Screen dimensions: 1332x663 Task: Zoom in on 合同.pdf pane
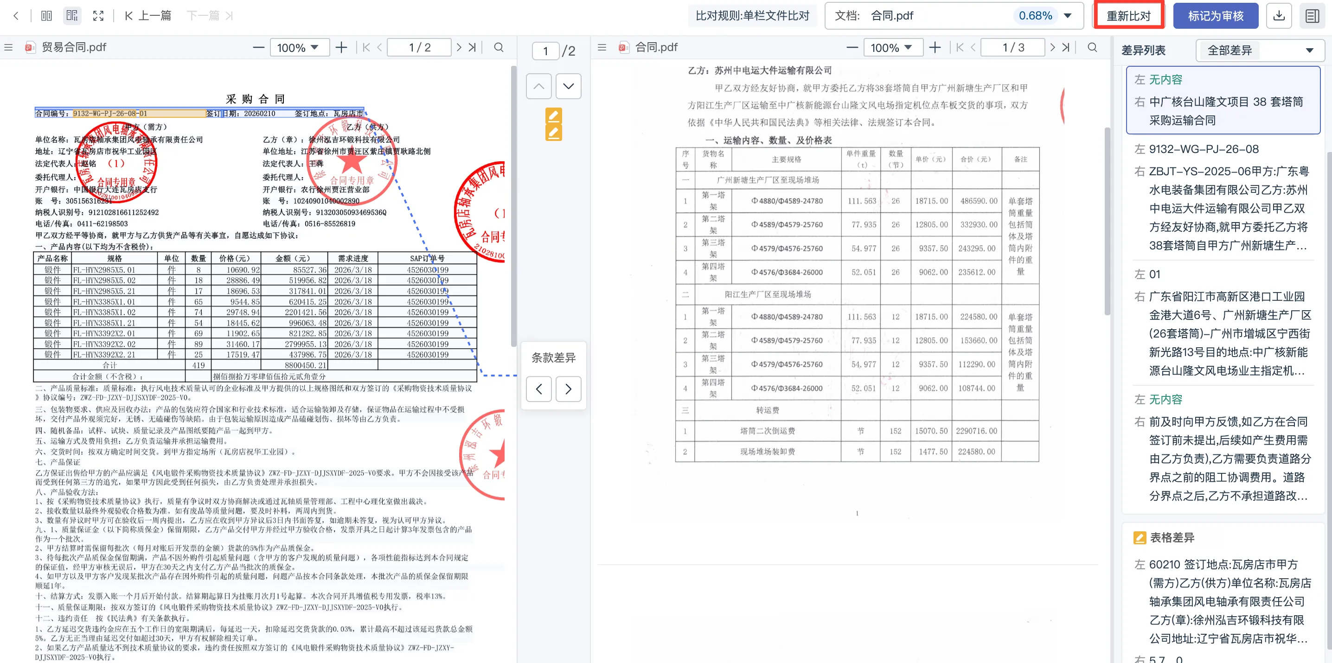tap(935, 48)
